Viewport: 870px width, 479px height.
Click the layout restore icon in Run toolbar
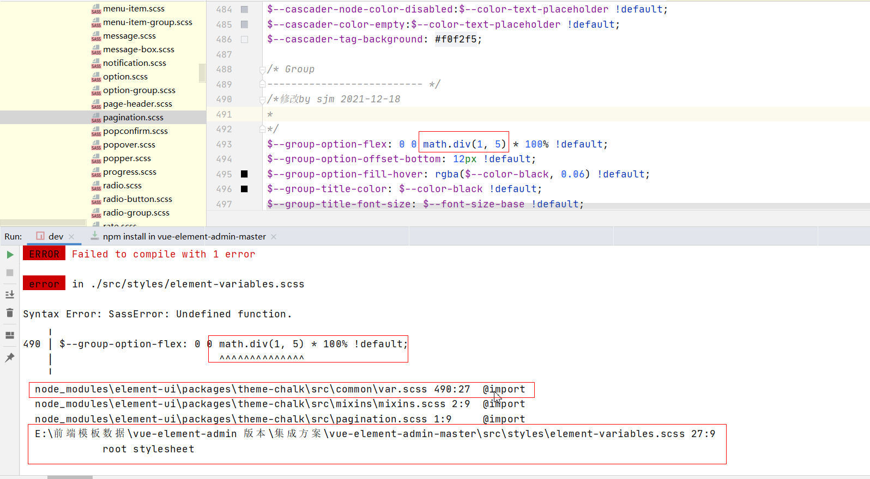[x=10, y=335]
